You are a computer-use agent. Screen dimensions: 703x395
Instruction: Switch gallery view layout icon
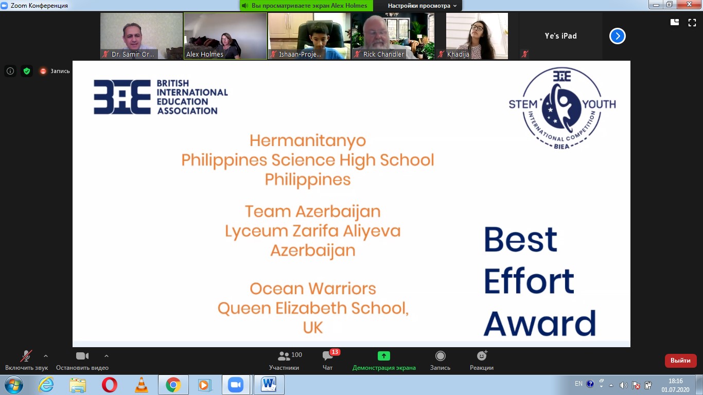point(675,22)
